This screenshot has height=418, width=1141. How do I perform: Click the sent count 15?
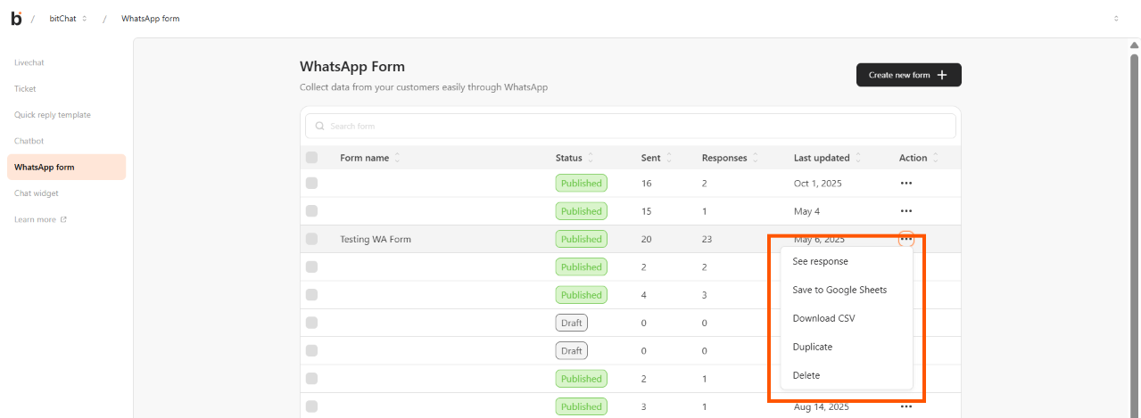click(647, 211)
